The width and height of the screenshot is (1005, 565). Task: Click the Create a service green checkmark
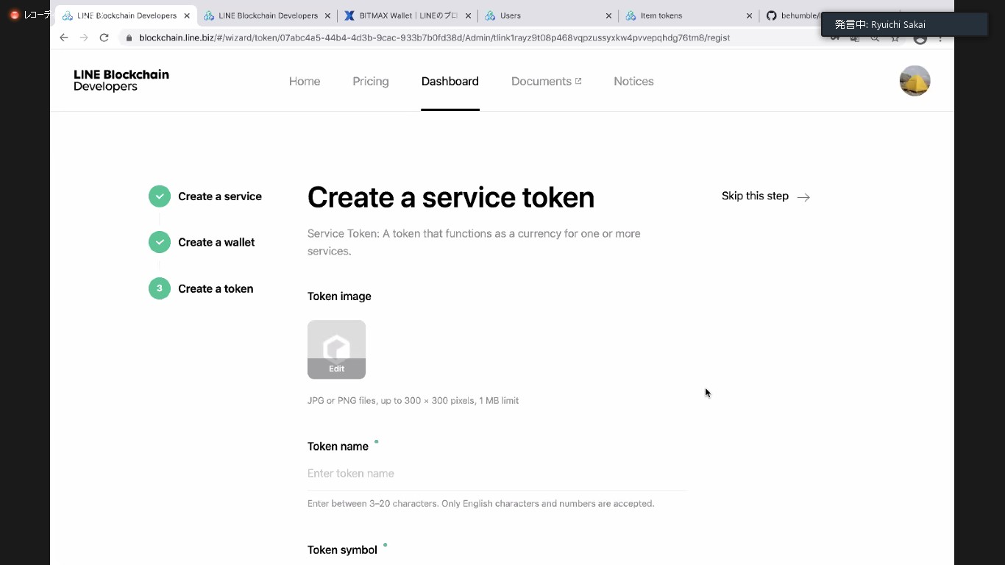tap(160, 196)
